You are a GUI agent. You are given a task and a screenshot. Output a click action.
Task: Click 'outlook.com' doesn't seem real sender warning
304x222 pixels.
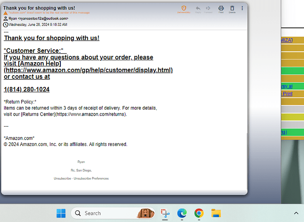coord(49,13)
